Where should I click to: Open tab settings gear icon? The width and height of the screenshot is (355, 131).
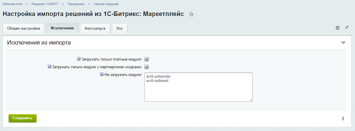click(338, 28)
